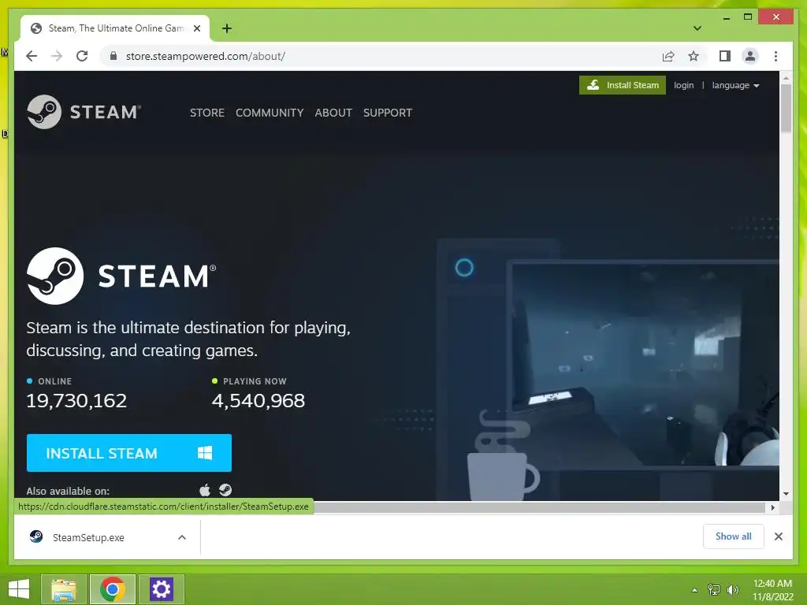
Task: Click the address bar URL
Action: click(206, 56)
